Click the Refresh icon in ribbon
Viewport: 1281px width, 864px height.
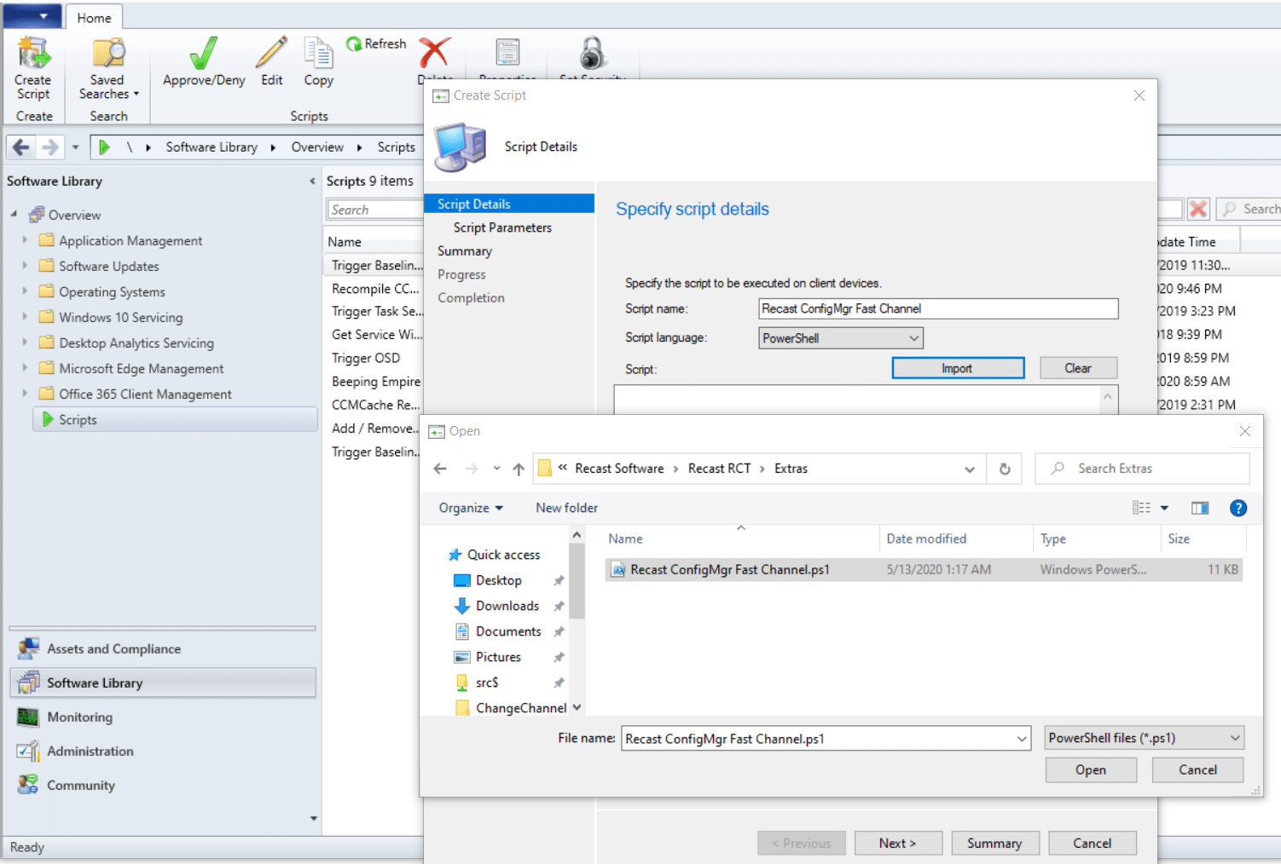353,43
